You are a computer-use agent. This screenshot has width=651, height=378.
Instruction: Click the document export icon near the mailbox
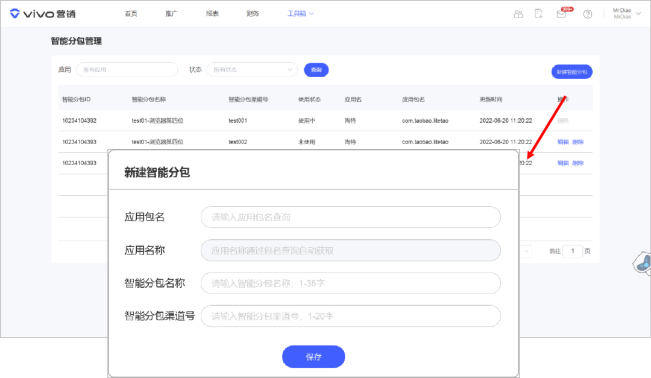click(x=538, y=13)
